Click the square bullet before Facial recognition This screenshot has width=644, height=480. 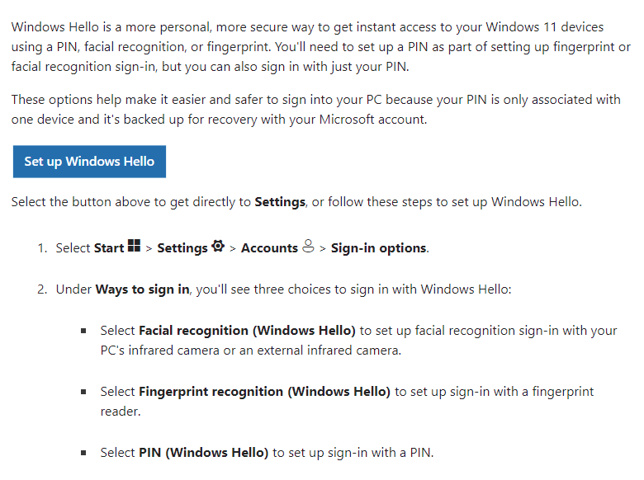[83, 331]
